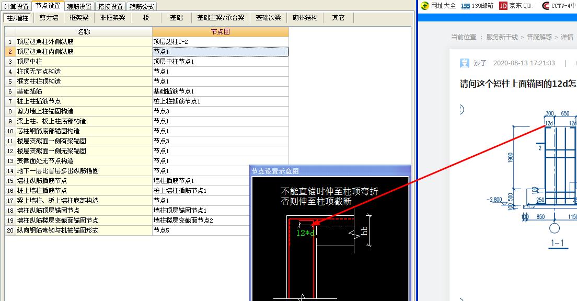Click the green 12*d value in diagram

[305, 233]
